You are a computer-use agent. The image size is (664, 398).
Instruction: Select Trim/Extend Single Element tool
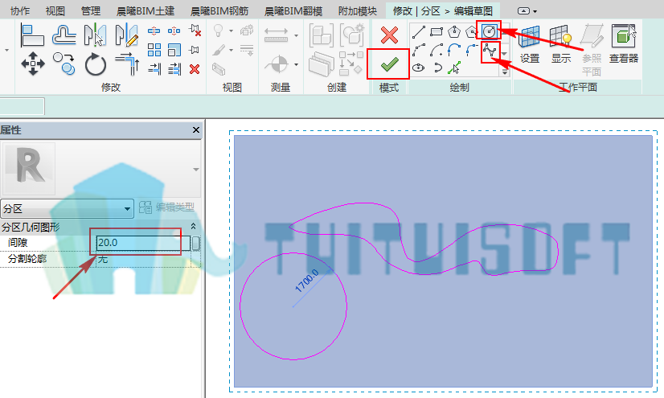pyautogui.click(x=154, y=69)
